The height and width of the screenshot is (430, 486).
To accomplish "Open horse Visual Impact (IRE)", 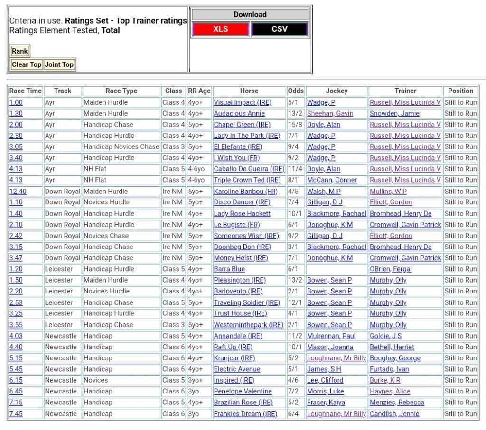I will point(243,102).
